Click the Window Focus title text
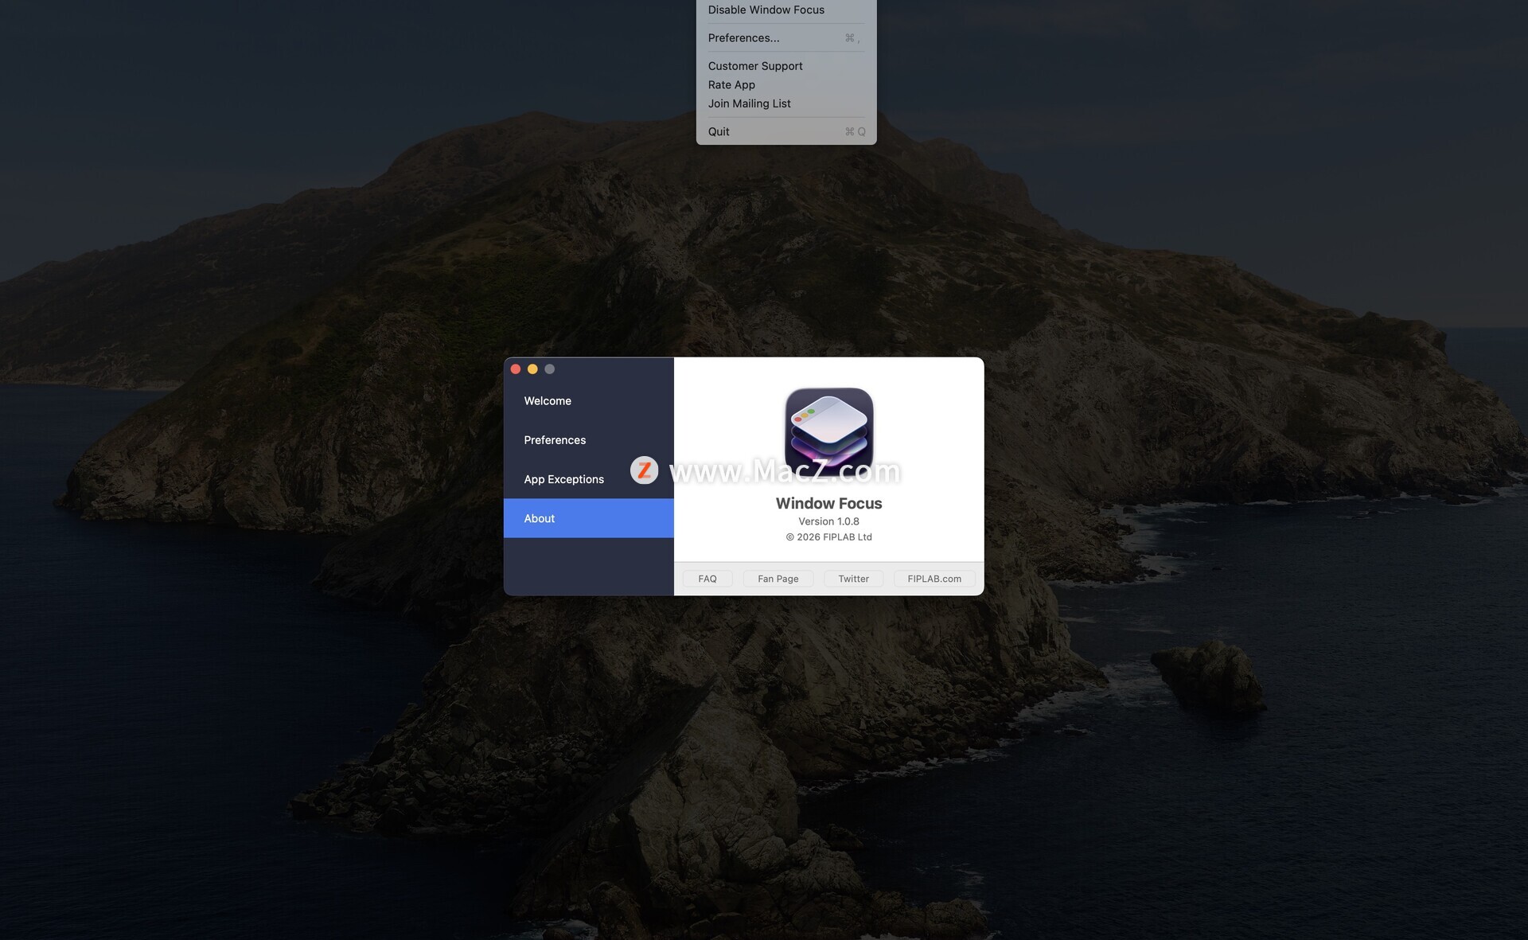The image size is (1528, 940). pyautogui.click(x=828, y=504)
